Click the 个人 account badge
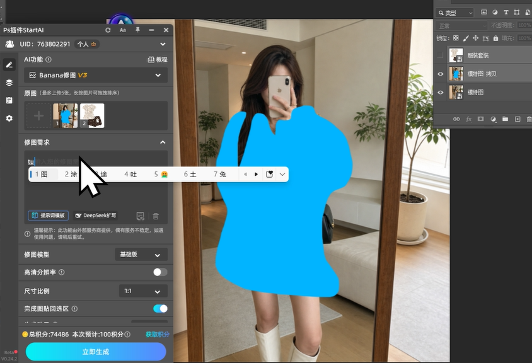The image size is (532, 363). 86,44
